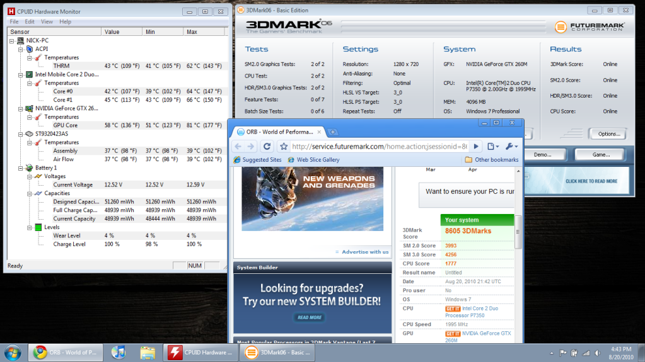Click the Futuremark Corporation logo
Viewport: 645px width, 362px height.
[589, 27]
